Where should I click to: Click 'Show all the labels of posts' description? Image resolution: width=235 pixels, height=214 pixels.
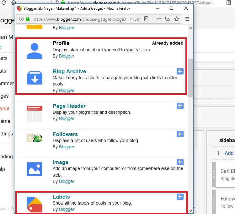coord(92,203)
